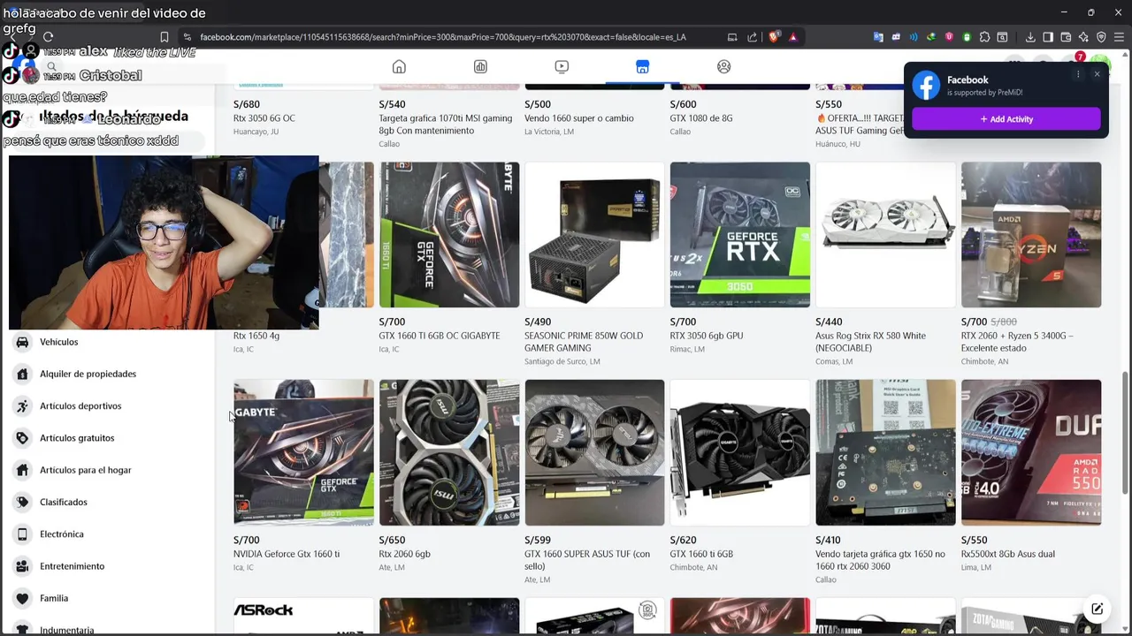Viewport: 1132px width, 636px height.
Task: Click listing 'Targeta grafica 1070ti MSI gaming'
Action: click(446, 125)
